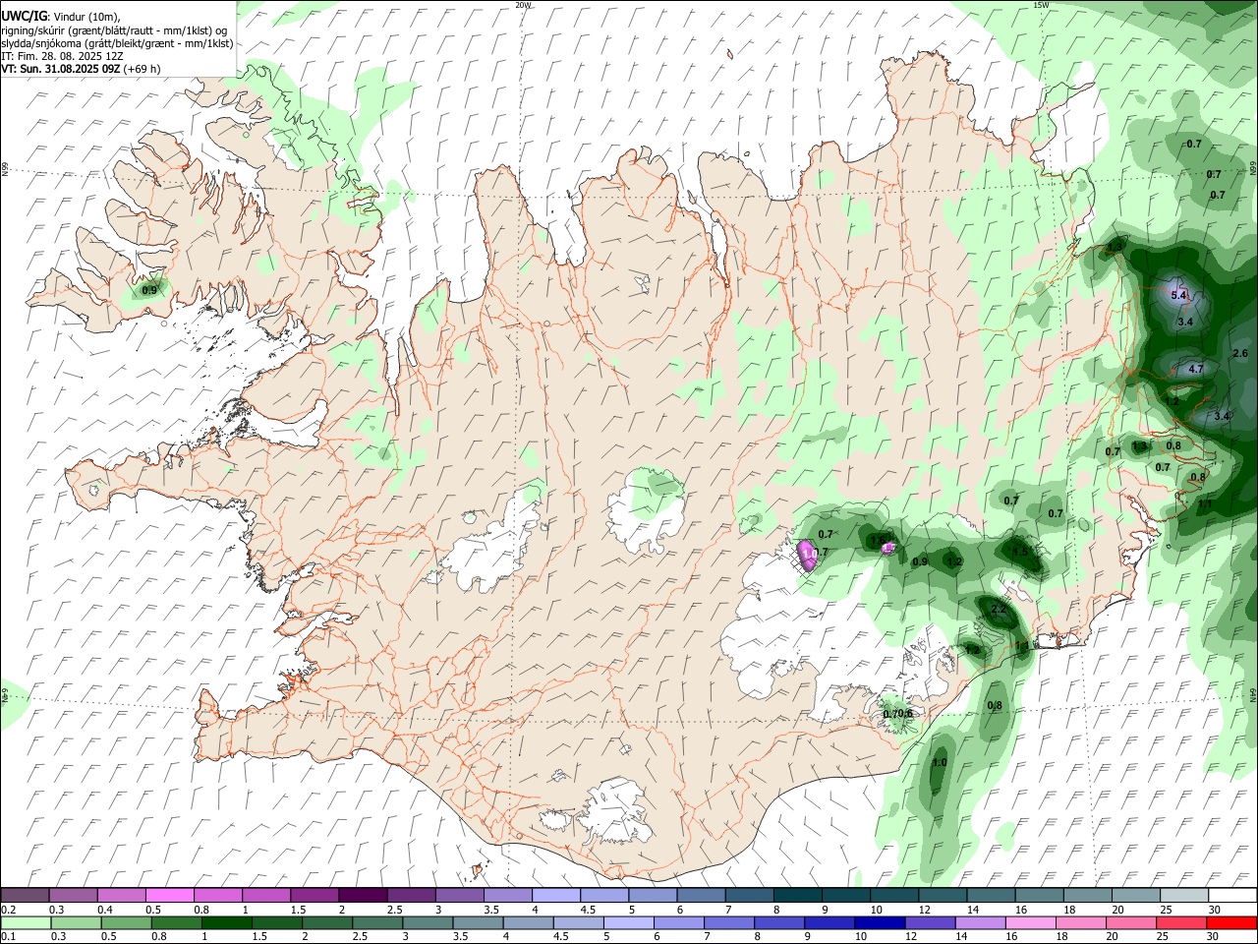Click the slydda/snjókoma legend description line

[x=117, y=42]
